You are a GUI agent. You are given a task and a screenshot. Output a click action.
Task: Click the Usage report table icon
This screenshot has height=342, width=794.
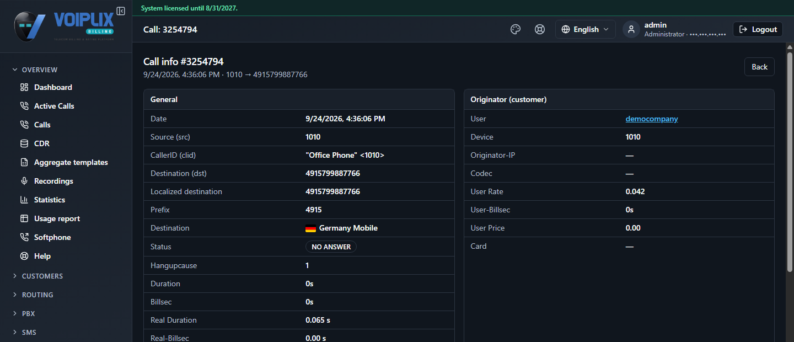24,218
